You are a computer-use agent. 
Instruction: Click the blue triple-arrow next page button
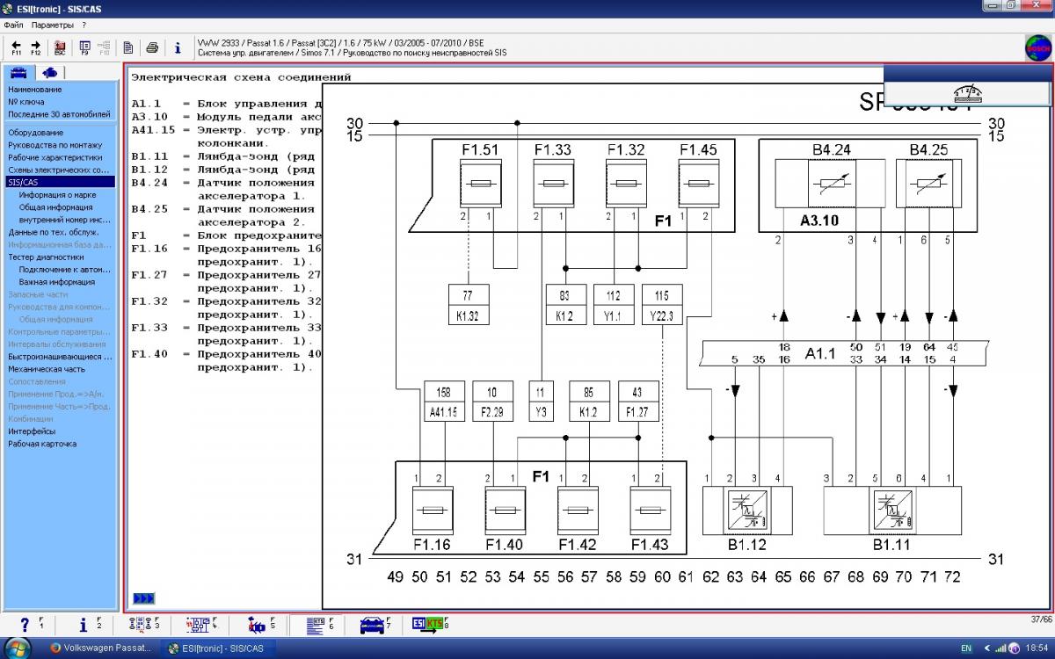pyautogui.click(x=143, y=598)
